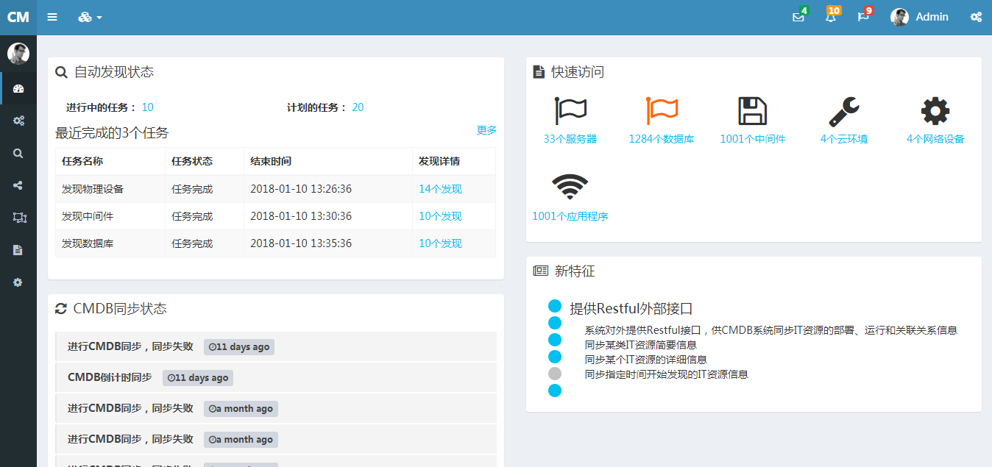
Task: Open applications via the wifi icon
Action: [569, 185]
